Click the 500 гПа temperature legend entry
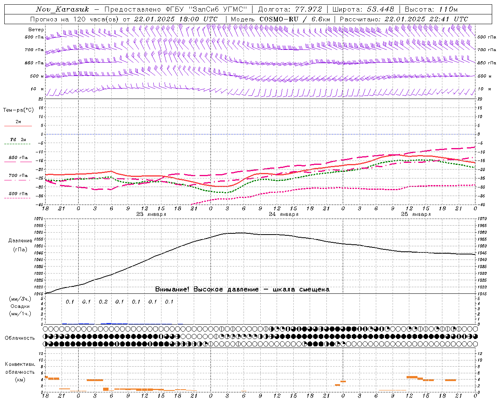The height and width of the screenshot is (399, 498). 18,194
